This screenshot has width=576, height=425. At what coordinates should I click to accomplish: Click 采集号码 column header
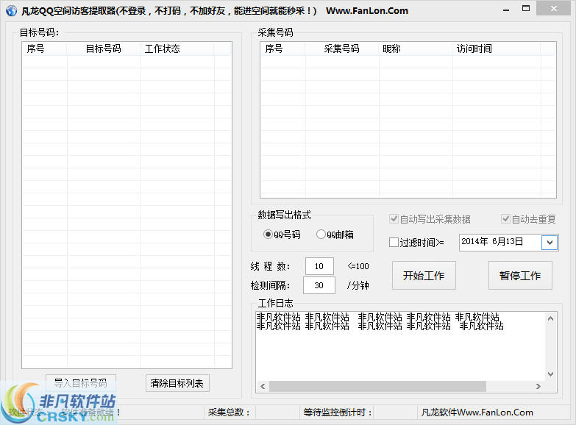click(x=342, y=49)
